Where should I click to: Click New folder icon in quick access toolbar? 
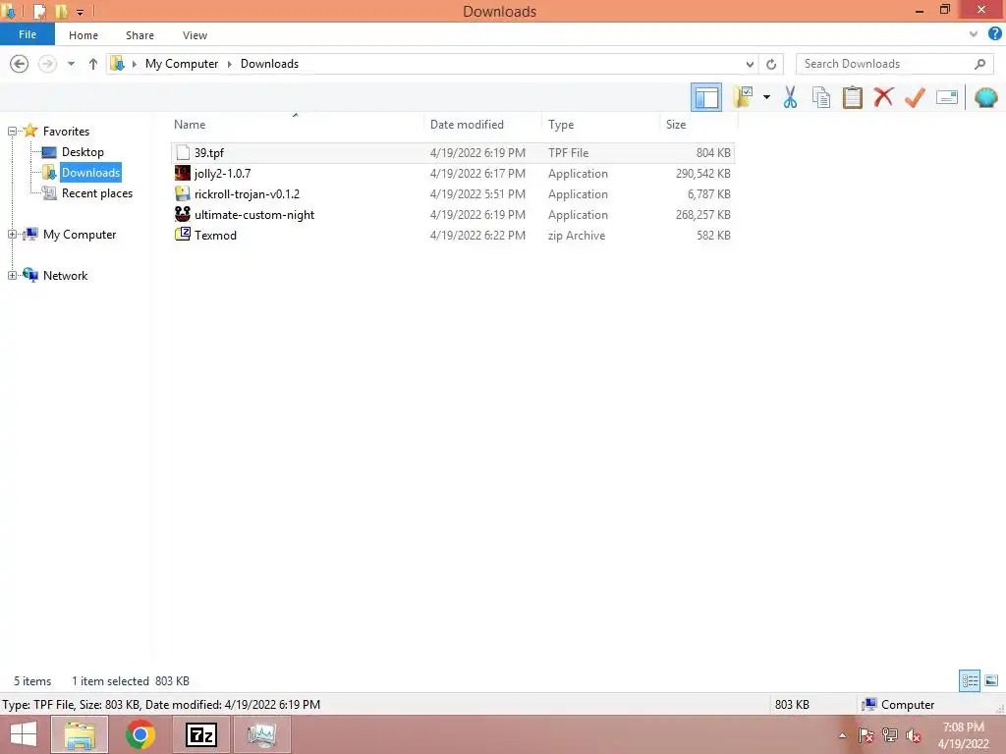coord(61,11)
